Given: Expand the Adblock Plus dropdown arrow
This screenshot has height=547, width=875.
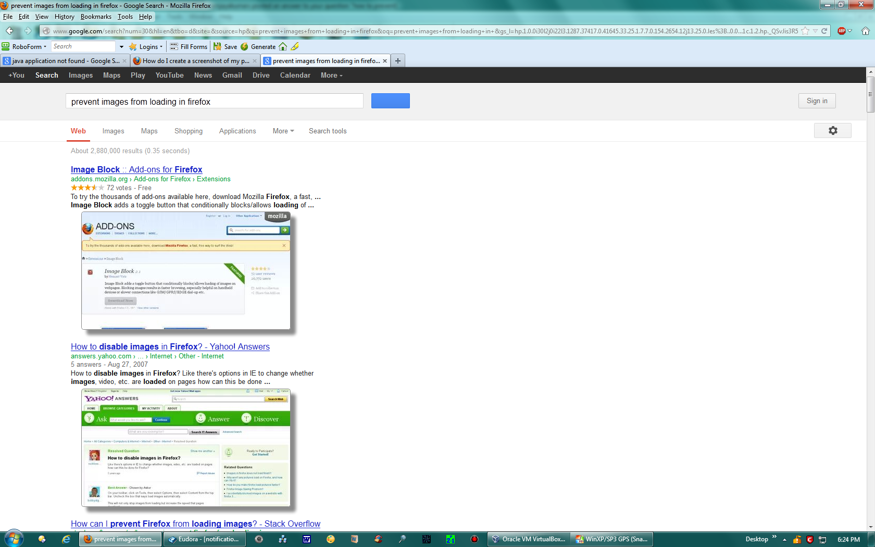Looking at the screenshot, I should [850, 31].
